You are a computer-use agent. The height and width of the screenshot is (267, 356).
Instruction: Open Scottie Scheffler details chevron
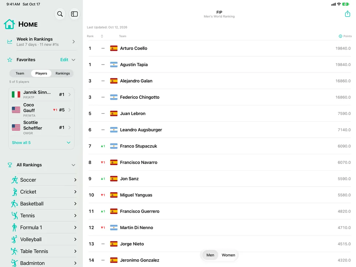(70, 128)
